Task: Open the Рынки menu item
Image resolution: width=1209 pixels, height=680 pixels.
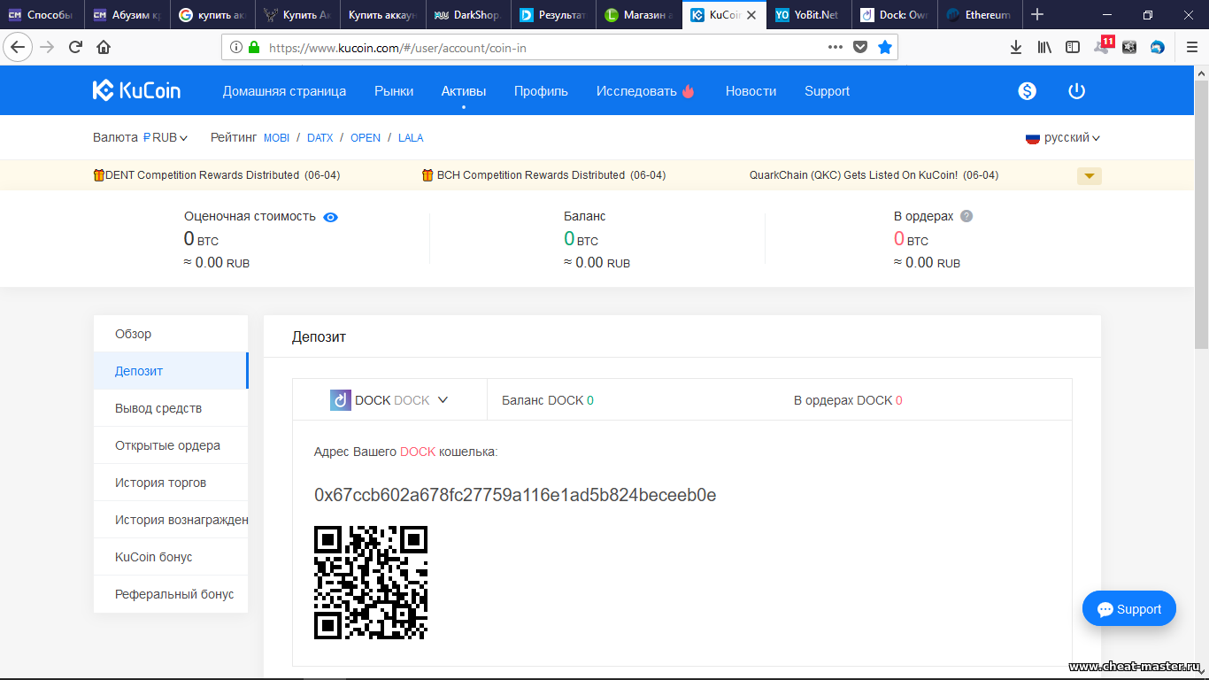Action: (x=394, y=91)
